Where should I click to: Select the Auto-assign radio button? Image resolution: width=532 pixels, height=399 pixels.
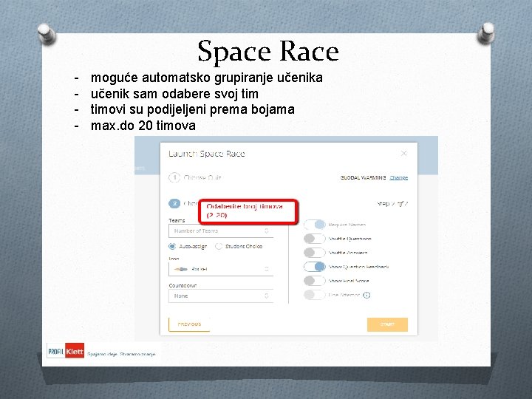click(x=172, y=246)
